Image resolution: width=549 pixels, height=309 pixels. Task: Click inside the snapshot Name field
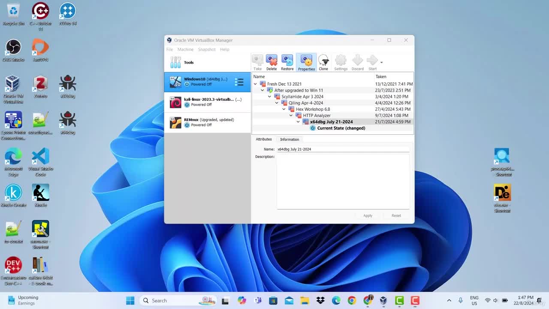343,149
